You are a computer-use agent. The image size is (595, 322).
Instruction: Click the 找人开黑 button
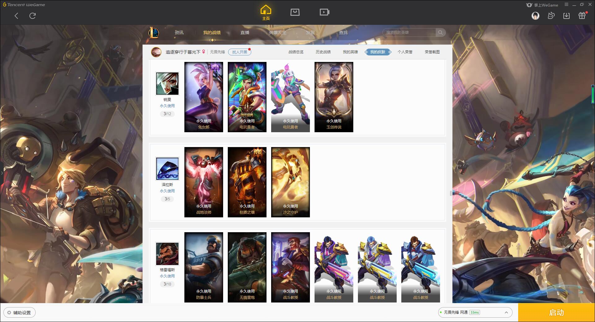pyautogui.click(x=240, y=52)
